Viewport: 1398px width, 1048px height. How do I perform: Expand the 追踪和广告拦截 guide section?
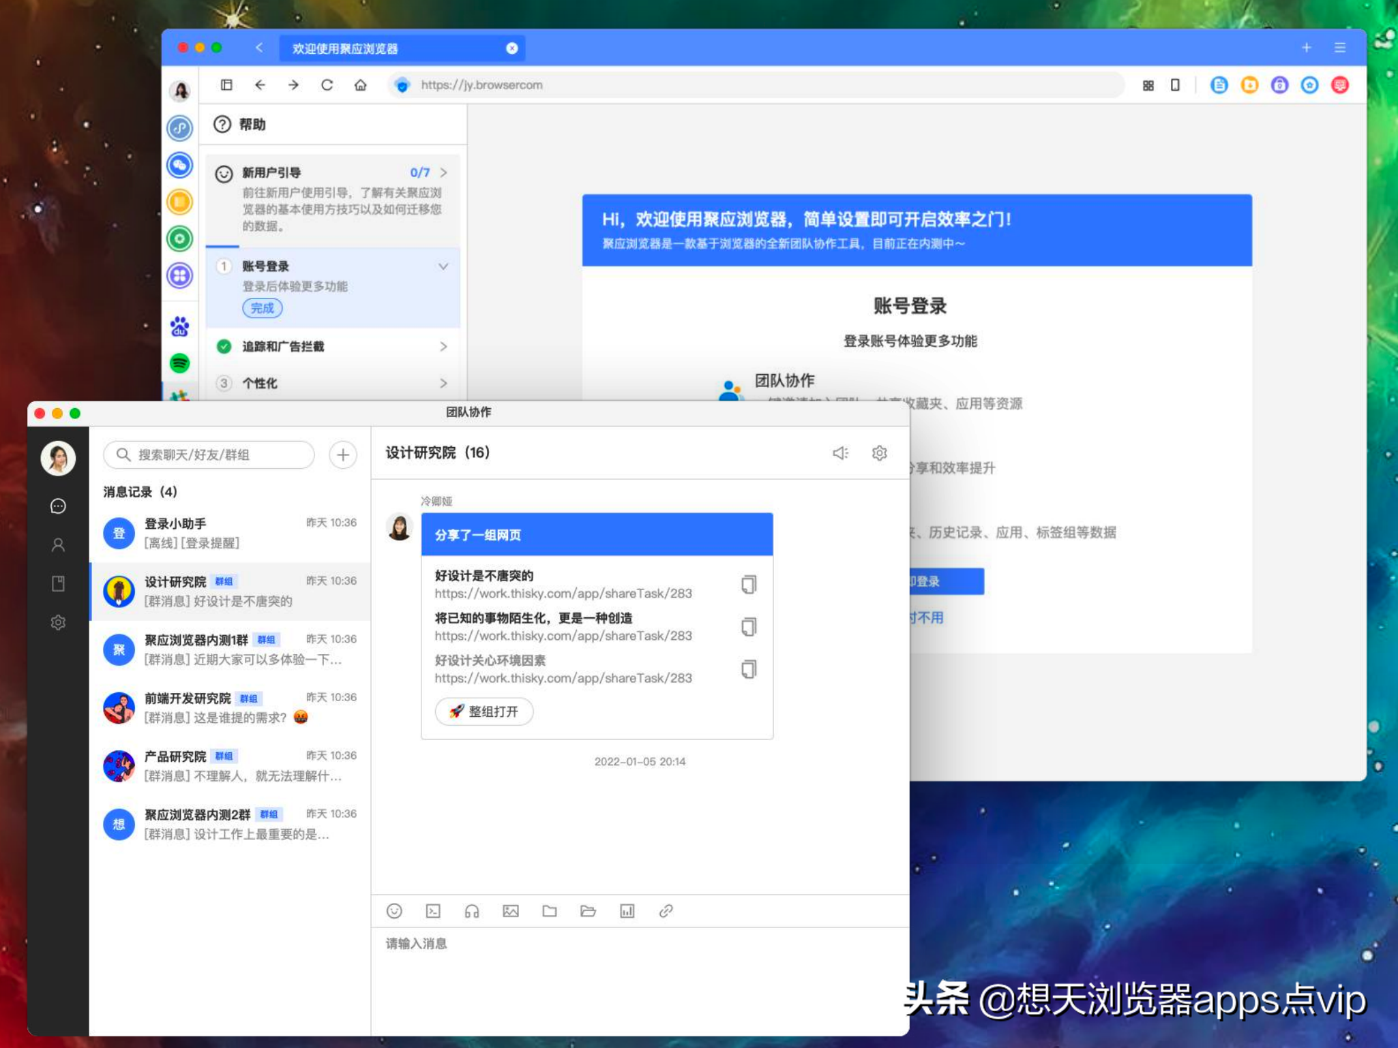click(x=443, y=347)
